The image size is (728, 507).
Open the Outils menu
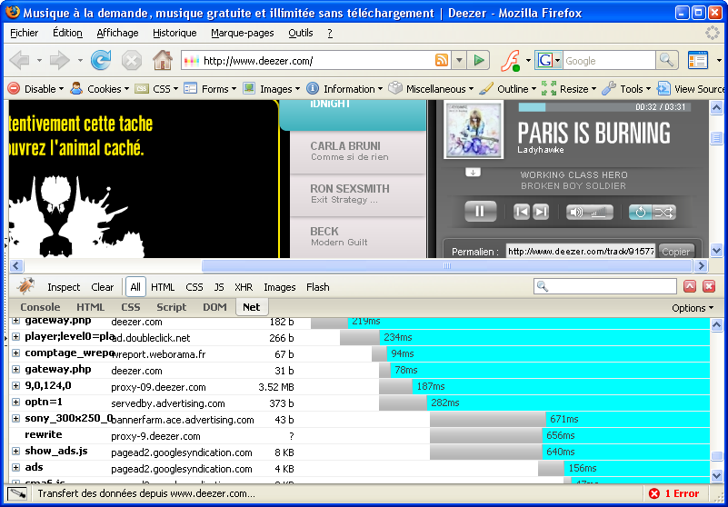301,33
